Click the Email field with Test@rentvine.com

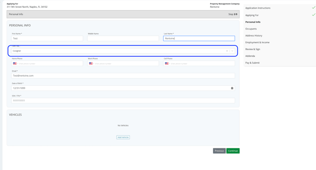pos(123,76)
